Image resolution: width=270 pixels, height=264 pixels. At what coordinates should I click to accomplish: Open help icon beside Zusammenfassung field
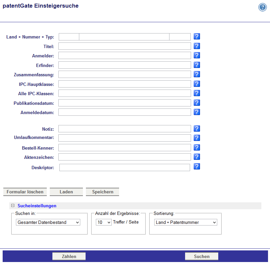click(197, 74)
